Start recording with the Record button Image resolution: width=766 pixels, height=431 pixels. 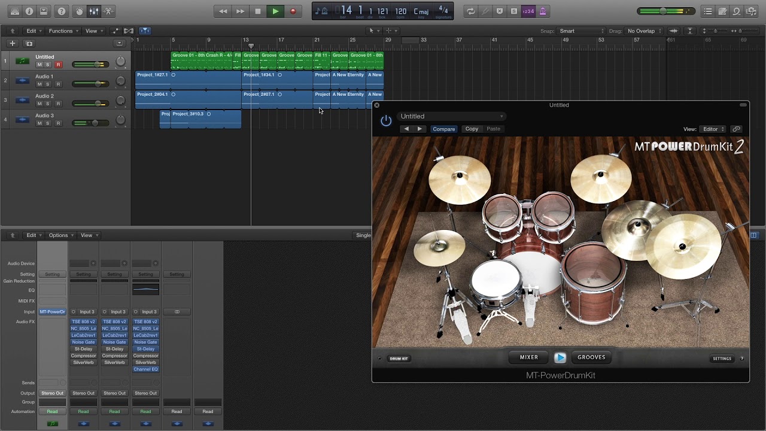293,11
